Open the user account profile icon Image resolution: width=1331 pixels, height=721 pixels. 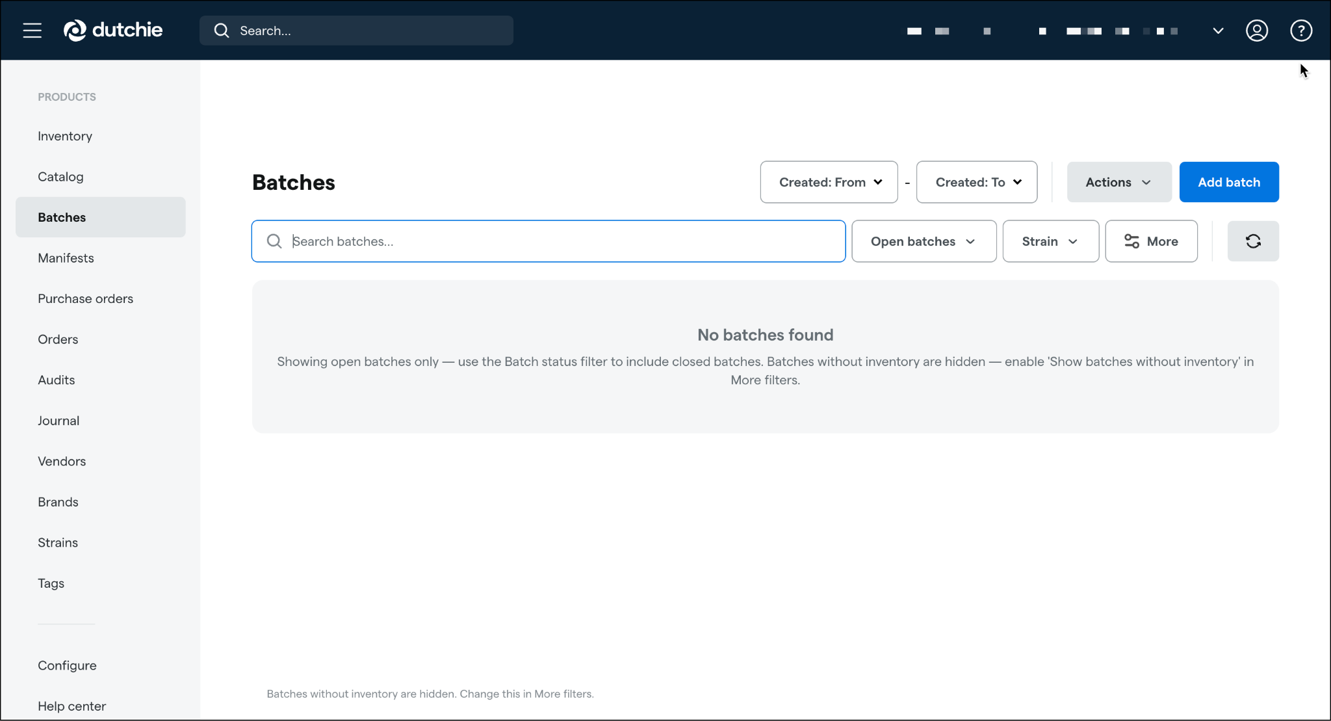pos(1257,31)
